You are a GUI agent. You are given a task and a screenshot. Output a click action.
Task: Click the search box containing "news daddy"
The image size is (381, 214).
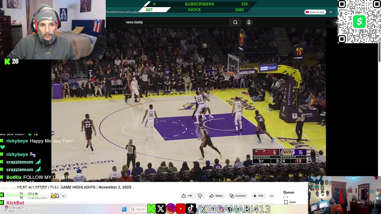click(x=176, y=22)
